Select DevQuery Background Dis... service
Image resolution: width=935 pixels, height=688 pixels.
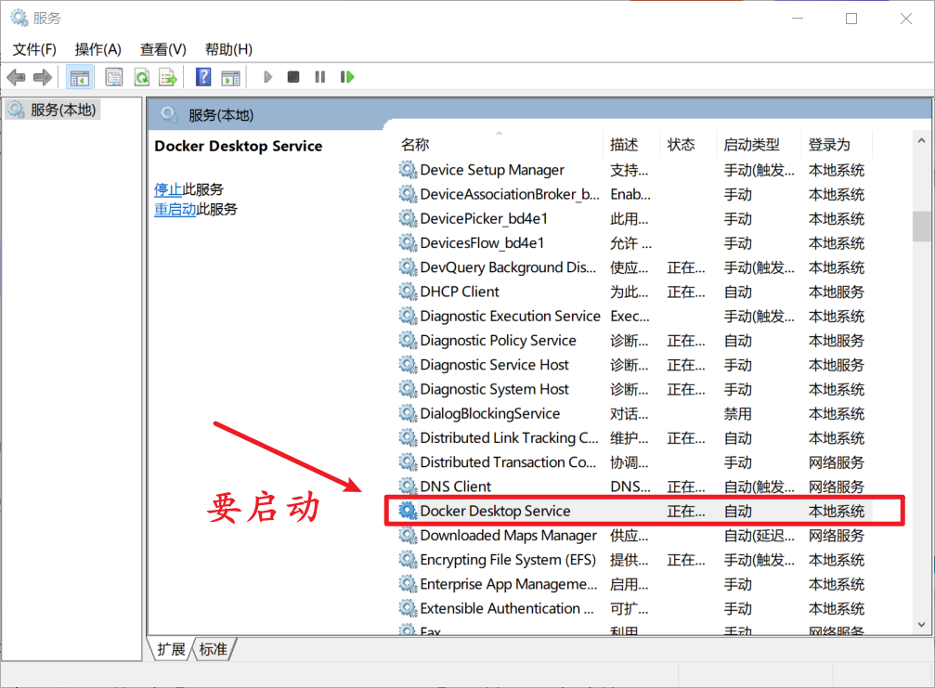[x=508, y=267]
